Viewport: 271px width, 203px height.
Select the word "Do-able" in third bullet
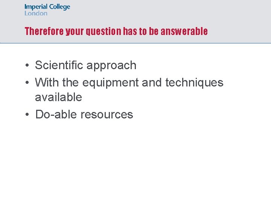(x=56, y=114)
